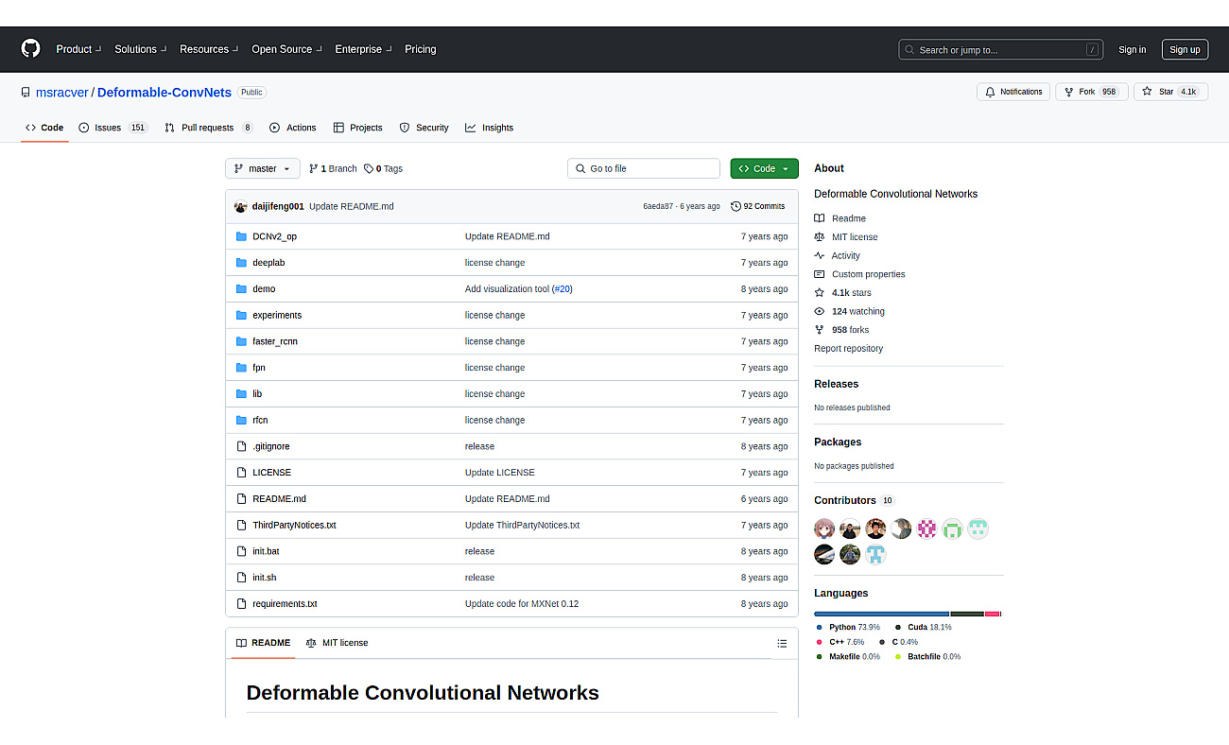This screenshot has height=745, width=1229.
Task: Click the Search or jump to field
Action: click(1001, 49)
